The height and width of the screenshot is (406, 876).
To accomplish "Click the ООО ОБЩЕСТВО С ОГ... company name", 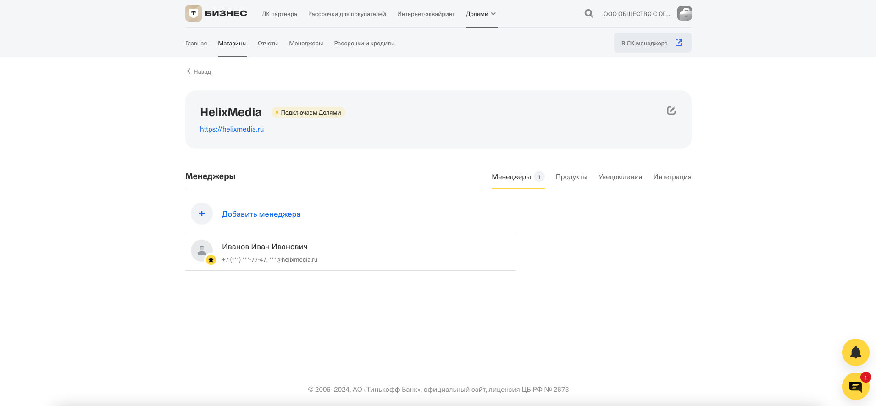I will point(637,14).
